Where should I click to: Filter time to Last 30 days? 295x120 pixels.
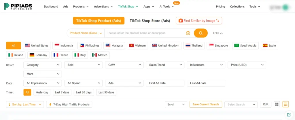coord(84,92)
